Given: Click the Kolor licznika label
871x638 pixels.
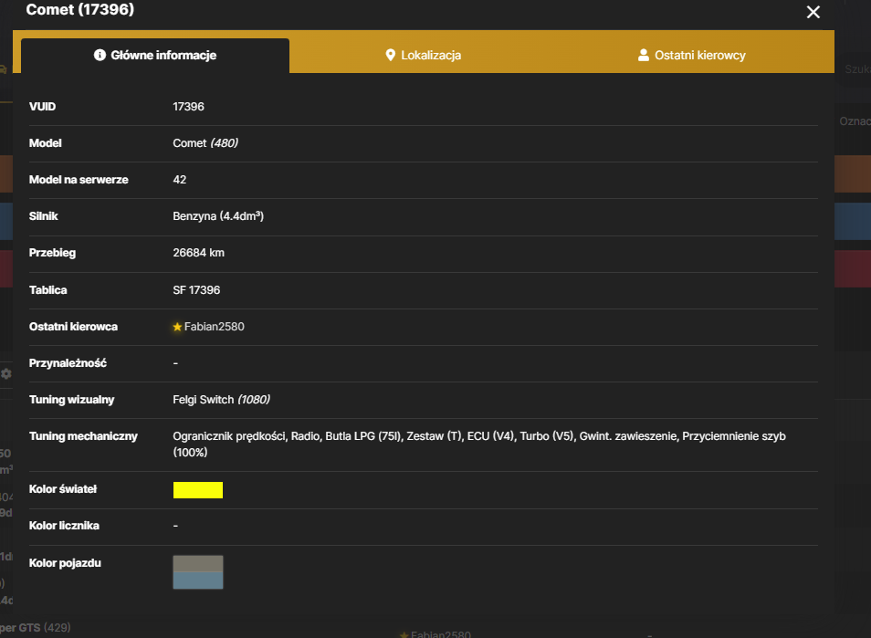Looking at the screenshot, I should click(64, 526).
